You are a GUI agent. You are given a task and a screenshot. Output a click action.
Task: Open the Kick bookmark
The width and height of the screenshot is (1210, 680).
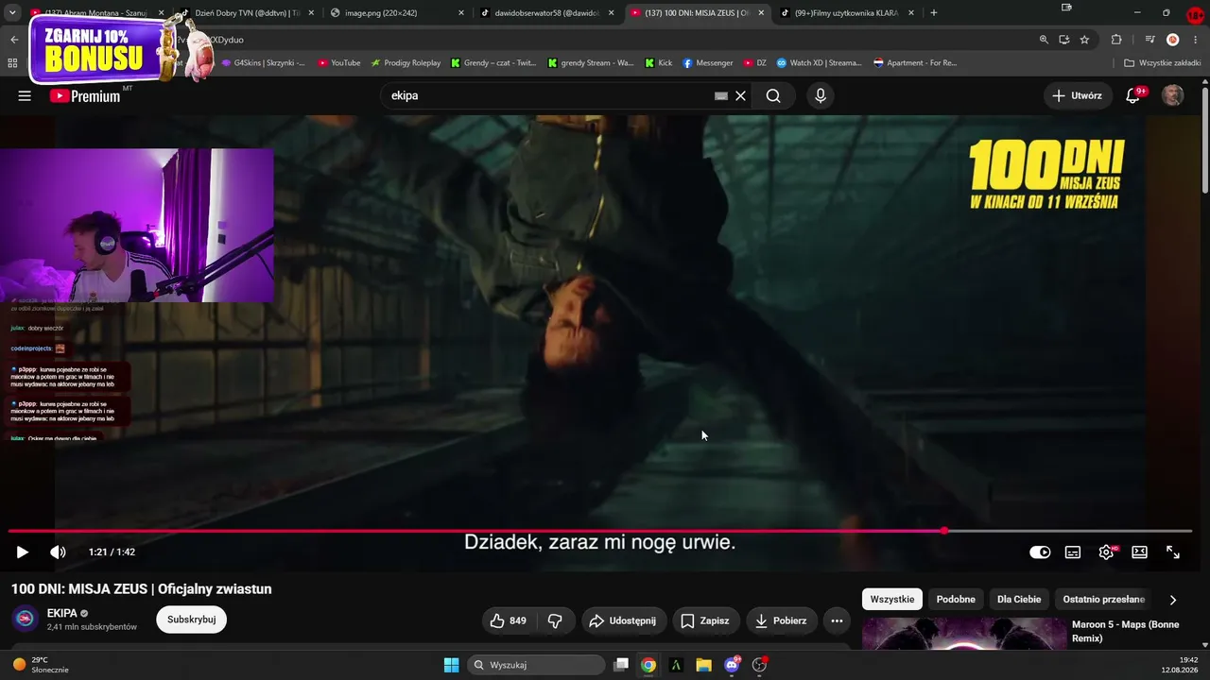(659, 63)
